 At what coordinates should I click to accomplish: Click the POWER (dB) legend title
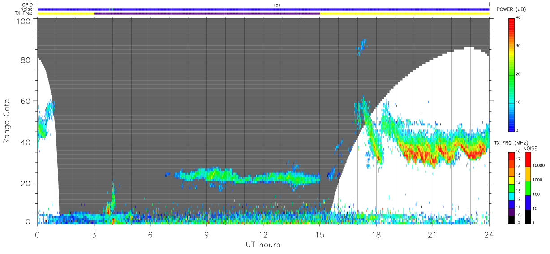pos(511,9)
